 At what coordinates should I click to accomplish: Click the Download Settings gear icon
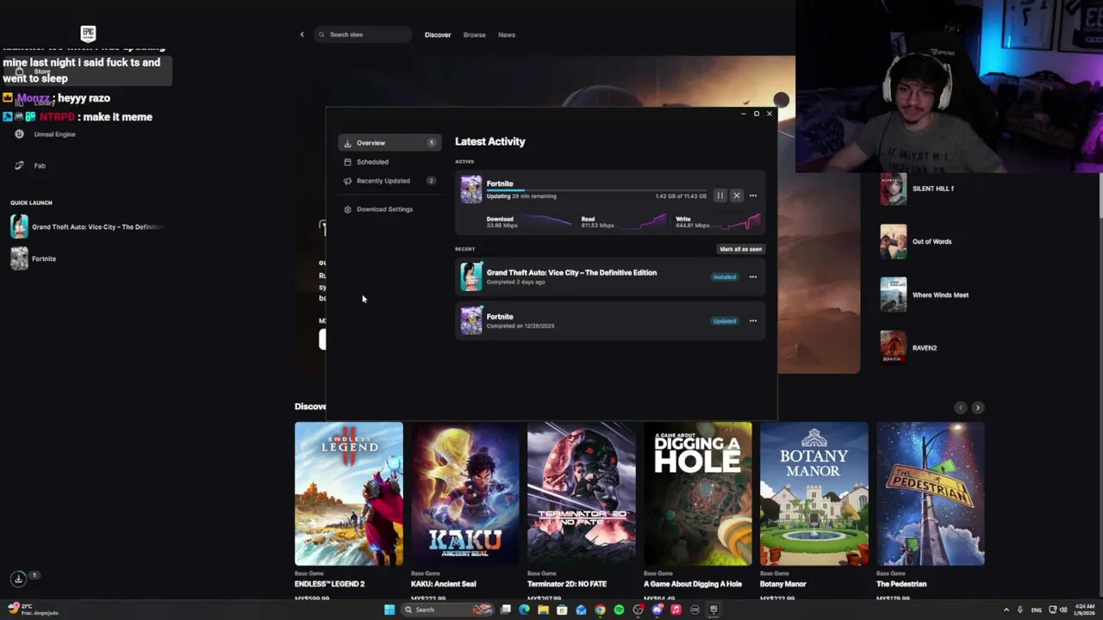pos(347,209)
